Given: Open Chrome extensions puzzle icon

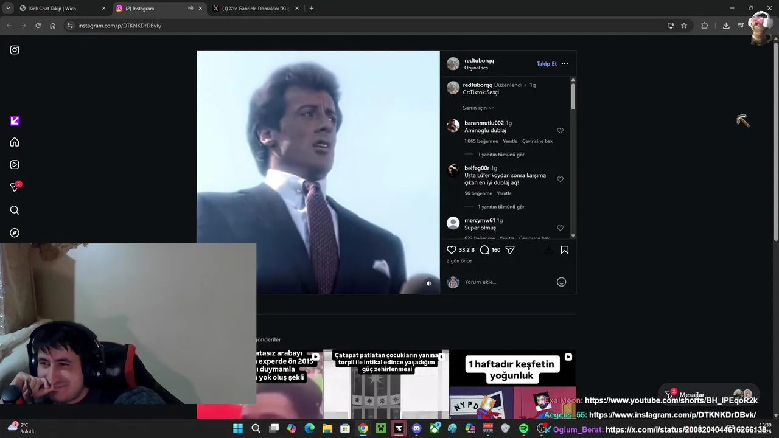Looking at the screenshot, I should (x=705, y=26).
